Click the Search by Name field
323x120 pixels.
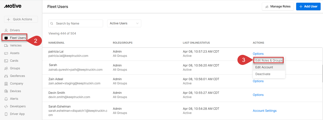pos(76,23)
